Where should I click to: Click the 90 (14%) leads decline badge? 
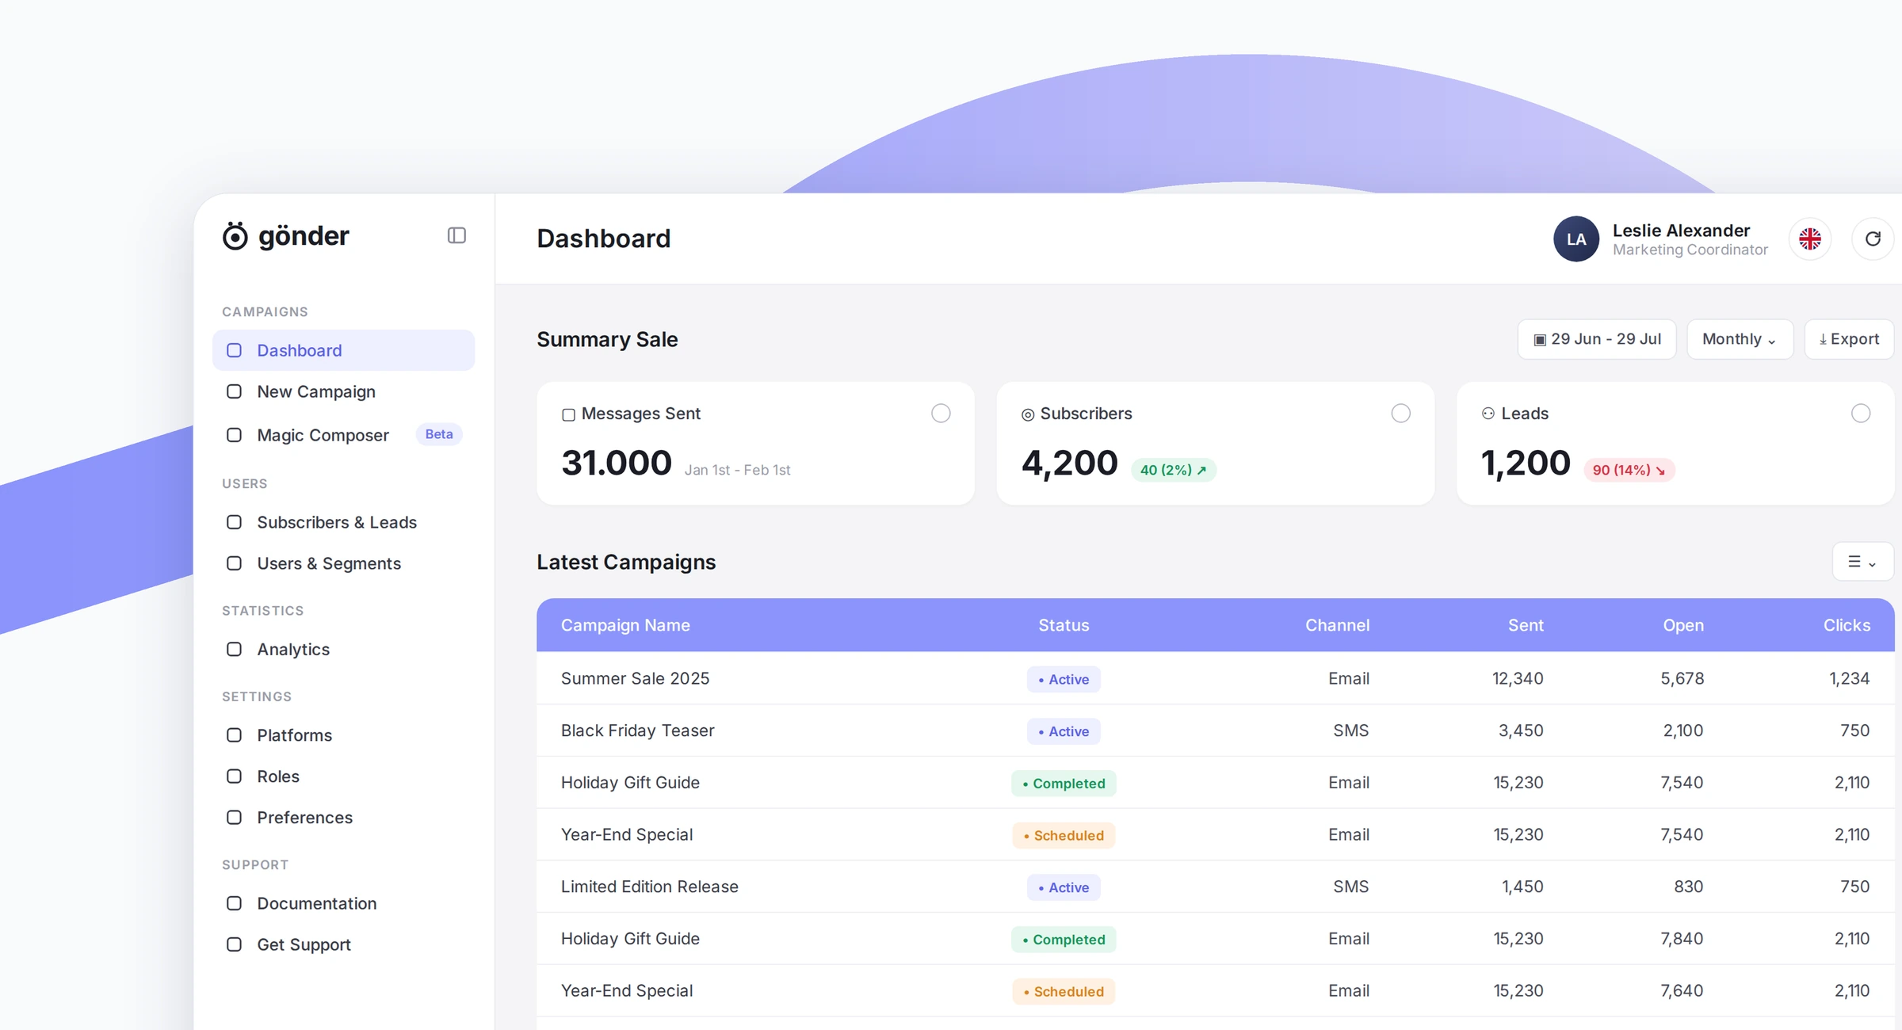[1629, 470]
